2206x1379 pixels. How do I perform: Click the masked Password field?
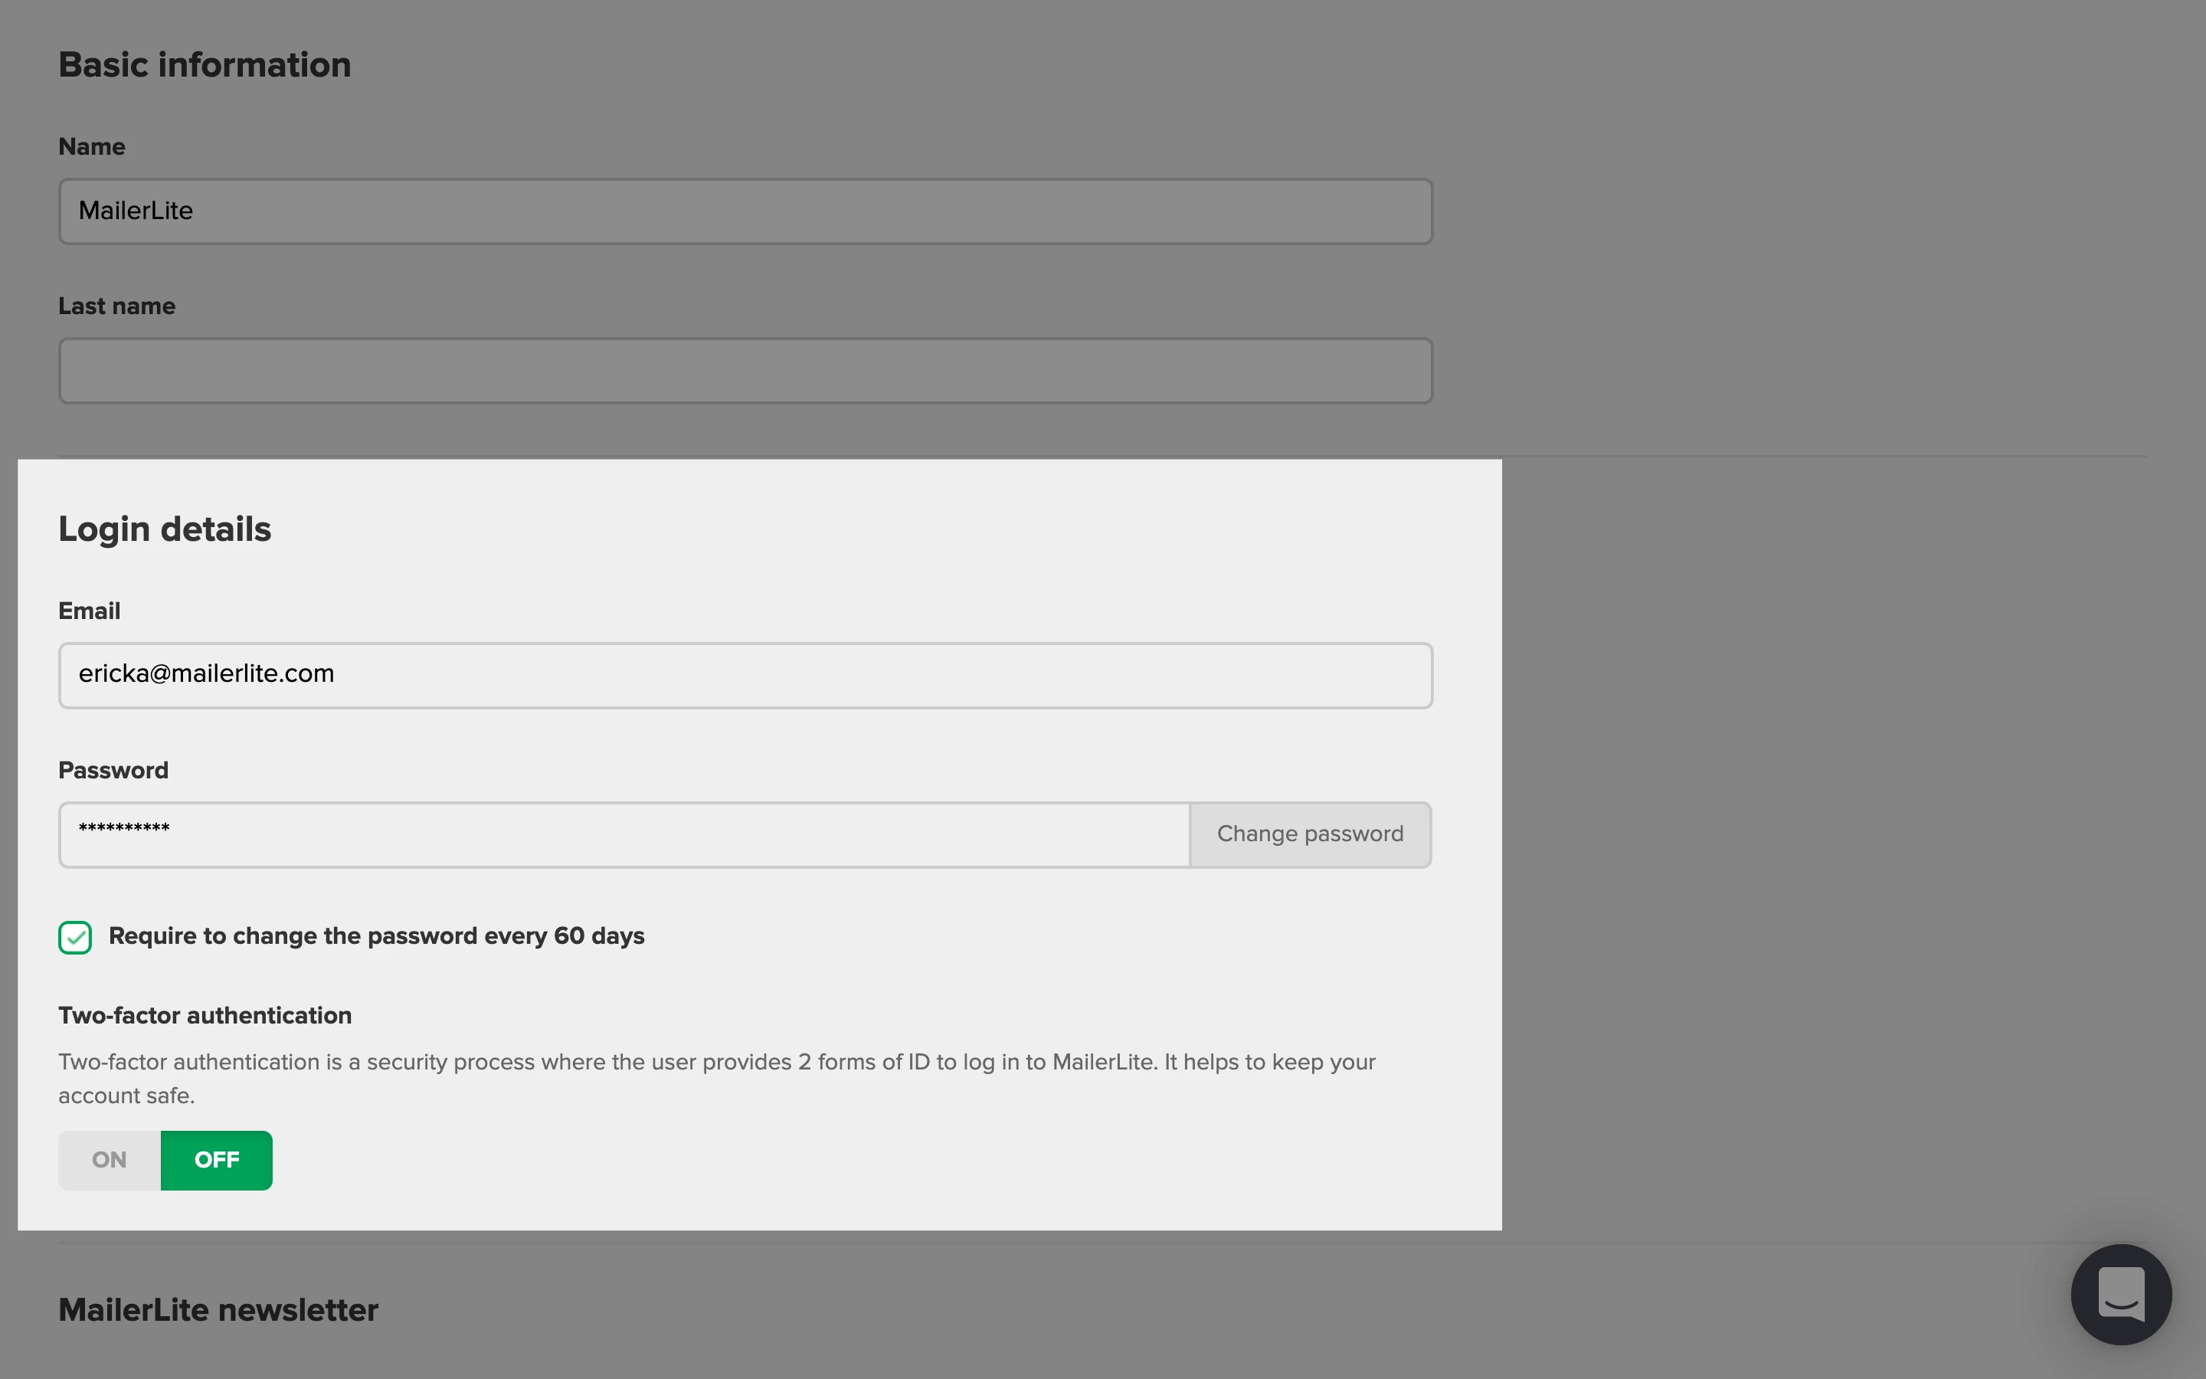(624, 834)
